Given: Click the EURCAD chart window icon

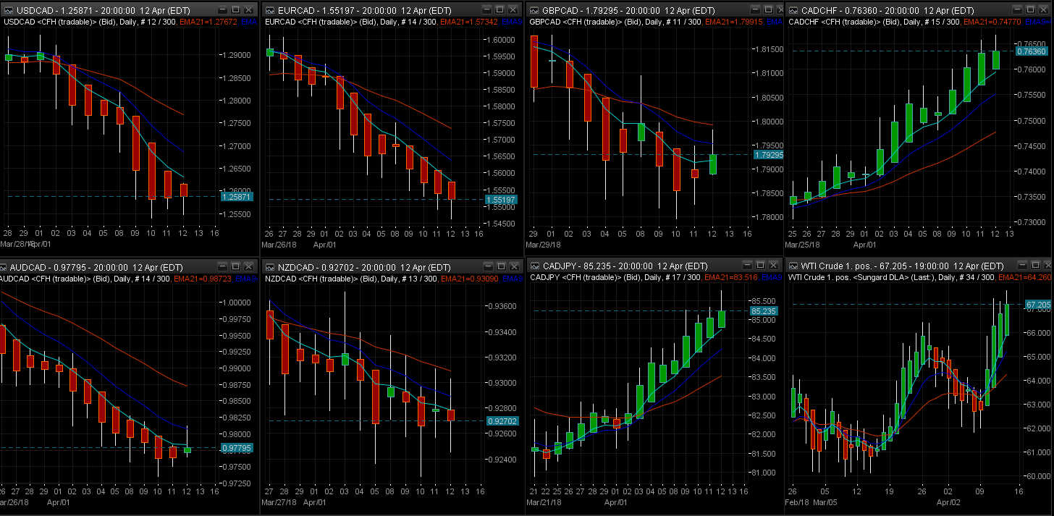Looking at the screenshot, I should (270, 10).
